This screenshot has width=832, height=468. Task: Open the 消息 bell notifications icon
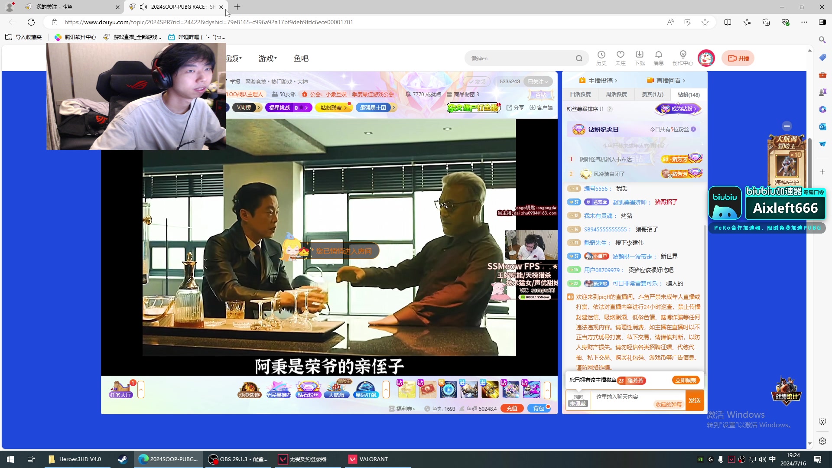(x=659, y=58)
